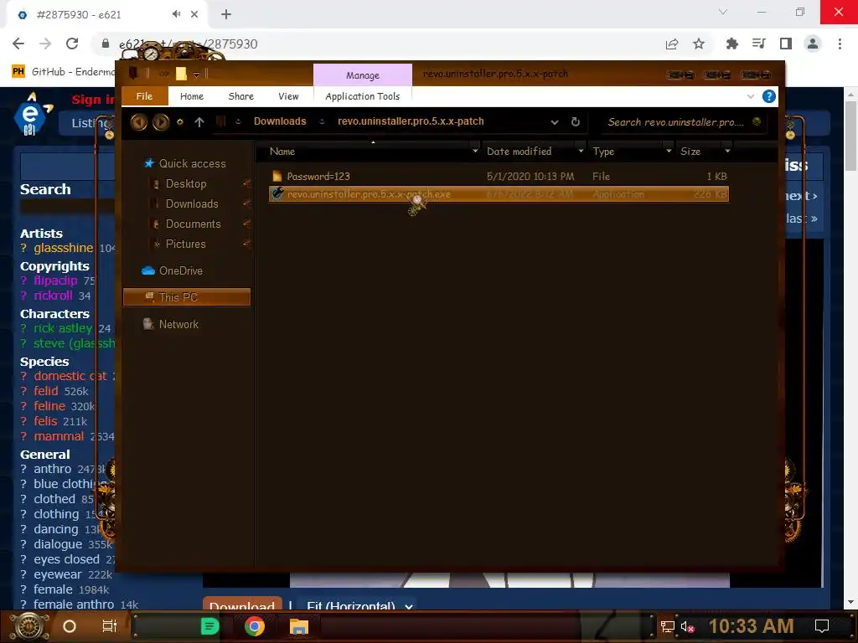
Task: Open File Explorer help question mark
Action: coord(769,97)
